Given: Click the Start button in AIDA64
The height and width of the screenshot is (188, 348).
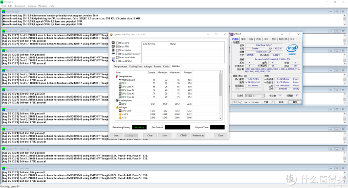Looking at the screenshot, I should click(116, 135).
